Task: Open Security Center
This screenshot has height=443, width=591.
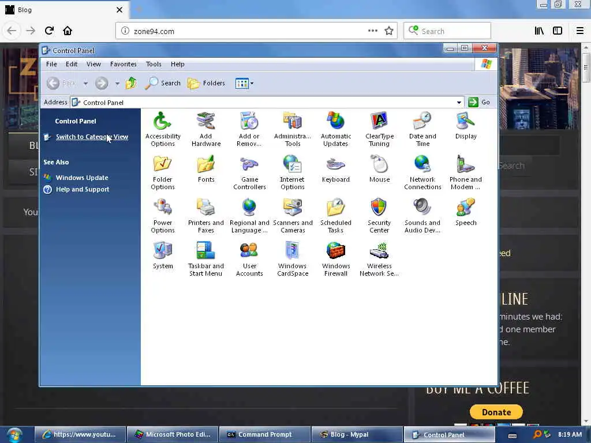Action: [x=379, y=216]
